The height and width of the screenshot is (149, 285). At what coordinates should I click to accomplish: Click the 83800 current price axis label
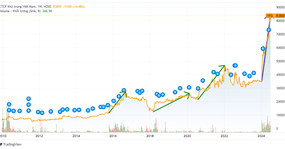279,16
